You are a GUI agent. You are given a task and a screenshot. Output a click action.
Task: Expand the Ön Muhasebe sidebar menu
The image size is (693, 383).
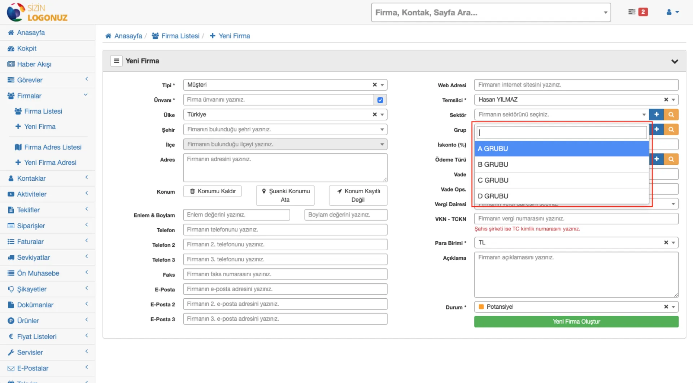coord(47,273)
